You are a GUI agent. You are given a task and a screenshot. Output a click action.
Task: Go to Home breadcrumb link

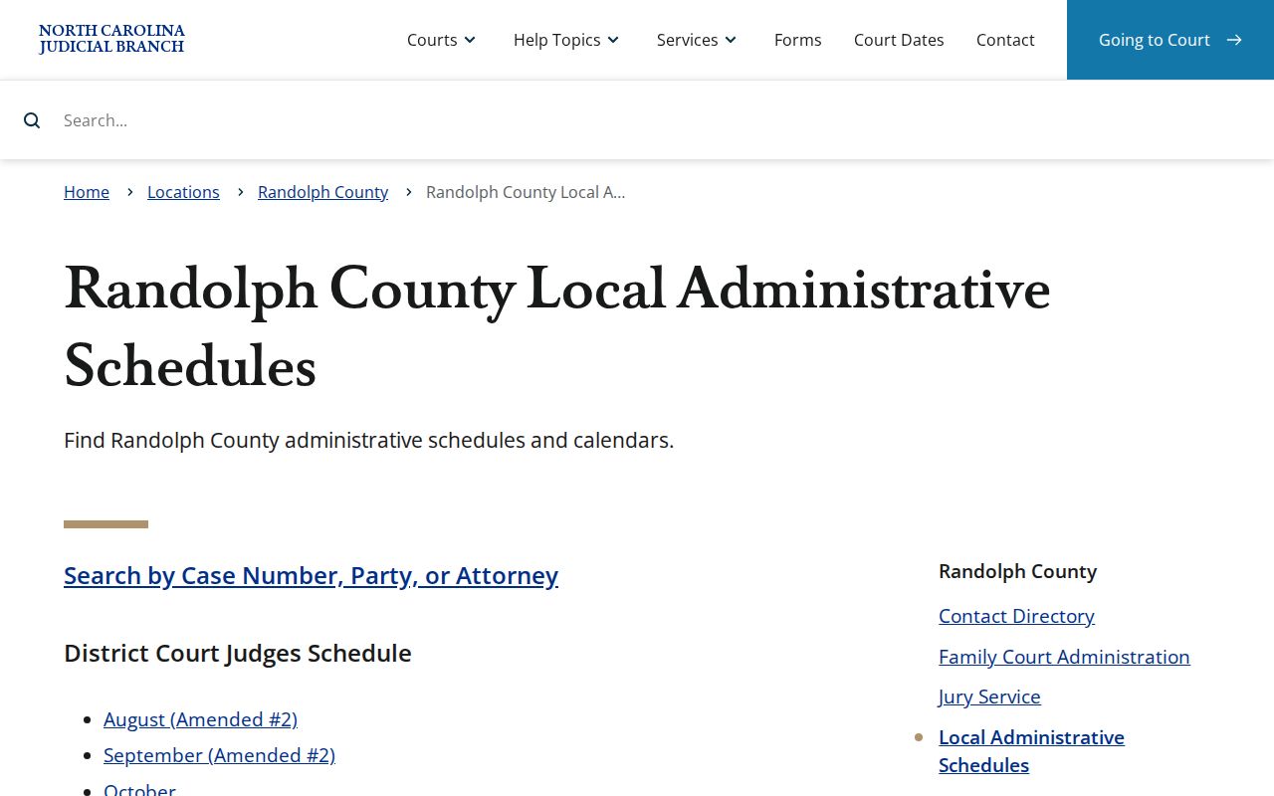87,192
